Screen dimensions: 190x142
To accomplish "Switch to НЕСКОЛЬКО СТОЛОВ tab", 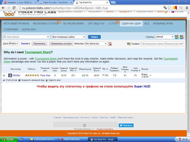I will coord(46,24).
